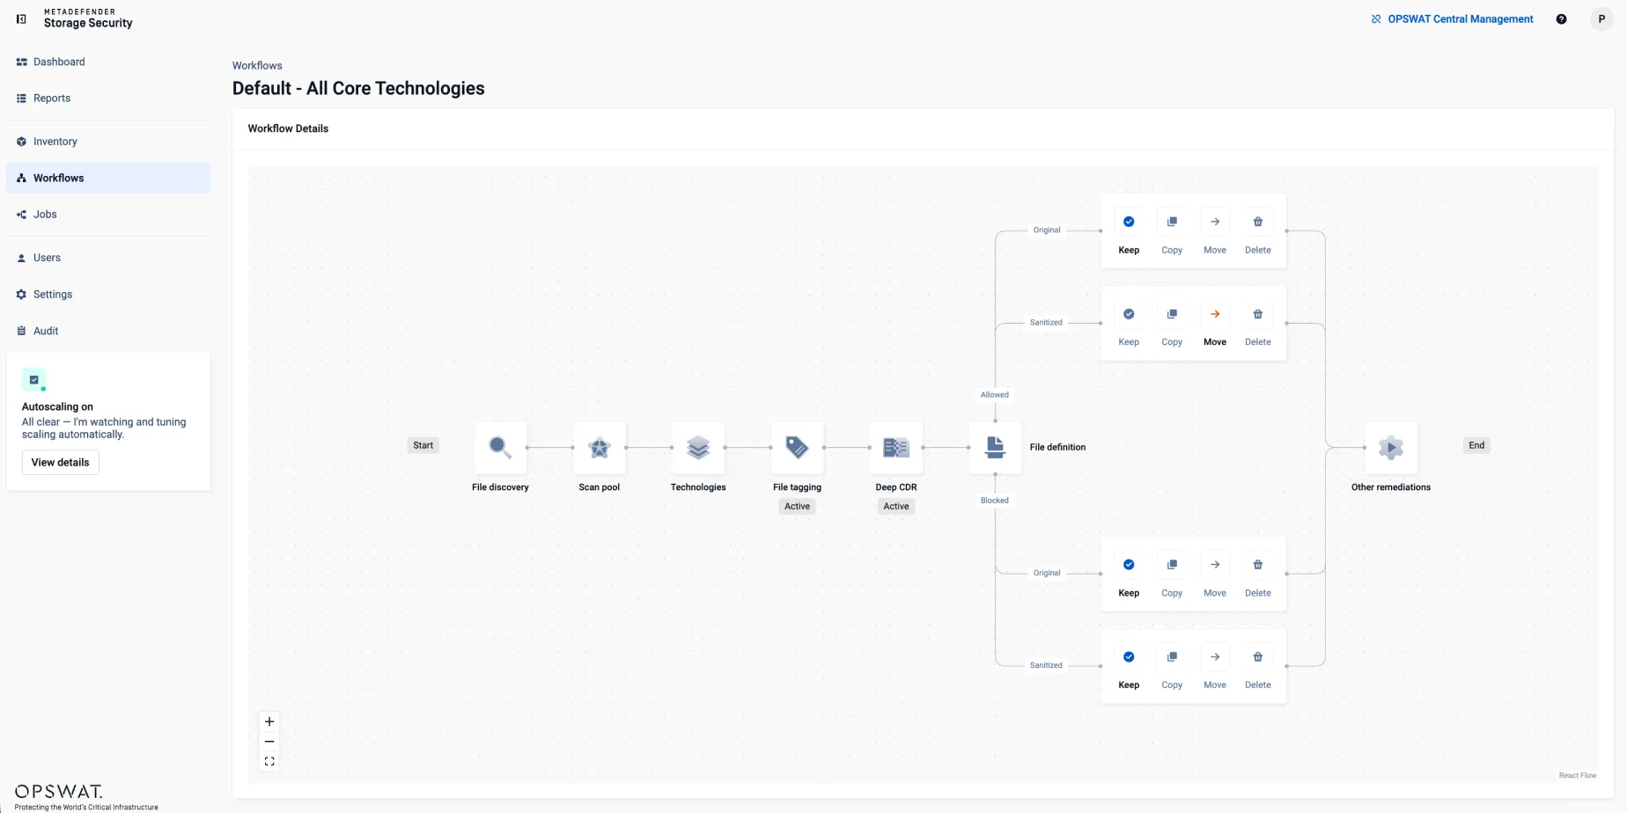The image size is (1627, 813).
Task: Click the View details button
Action: 60,463
